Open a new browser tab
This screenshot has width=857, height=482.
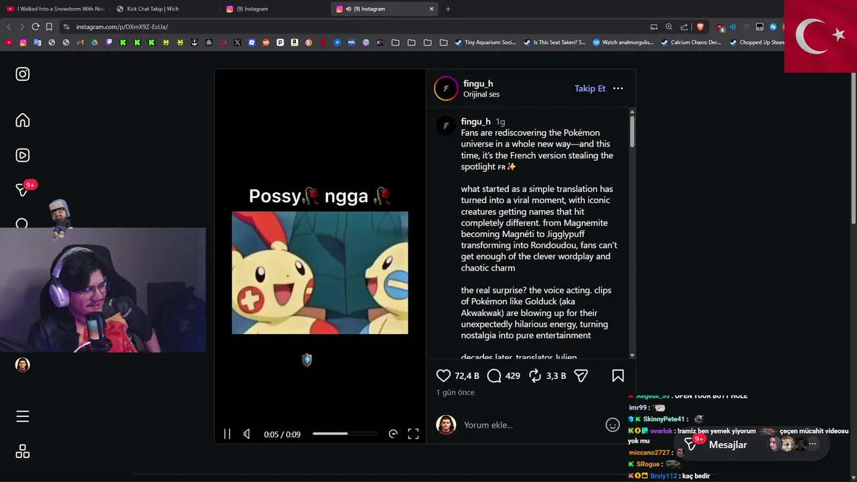448,9
